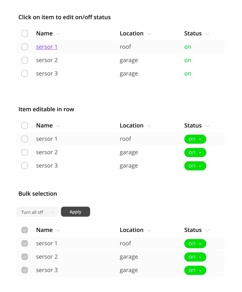Select sersor 2 name in Item editable table

[47, 152]
